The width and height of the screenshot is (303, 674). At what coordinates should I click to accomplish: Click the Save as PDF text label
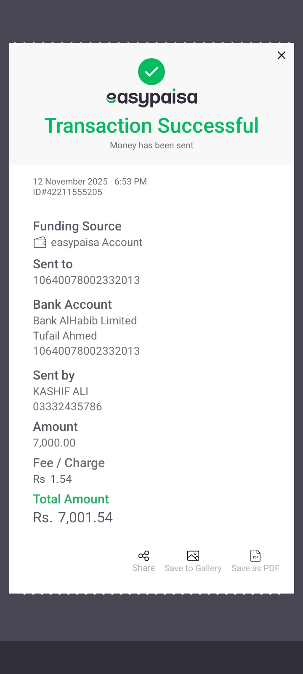[255, 568]
